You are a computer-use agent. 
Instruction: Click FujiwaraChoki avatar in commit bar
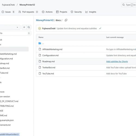tap(39, 29)
